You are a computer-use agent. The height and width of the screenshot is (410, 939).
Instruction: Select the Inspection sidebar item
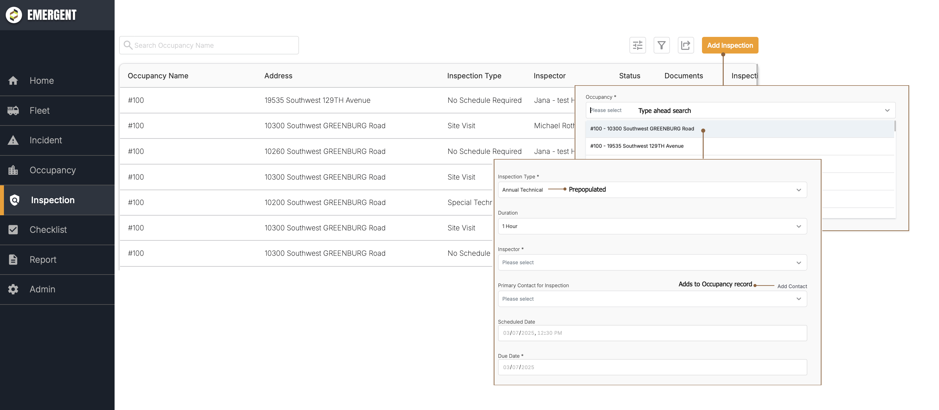coord(53,200)
